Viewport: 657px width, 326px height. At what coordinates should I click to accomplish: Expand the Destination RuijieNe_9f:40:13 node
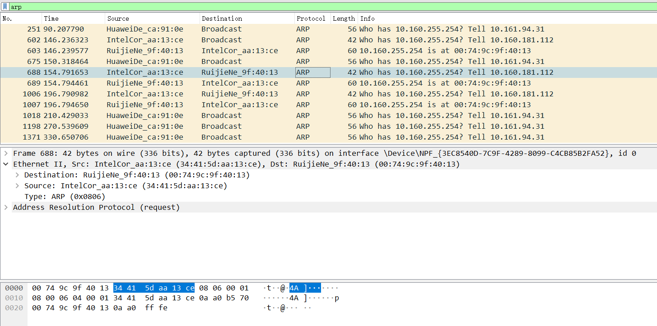tap(17, 175)
